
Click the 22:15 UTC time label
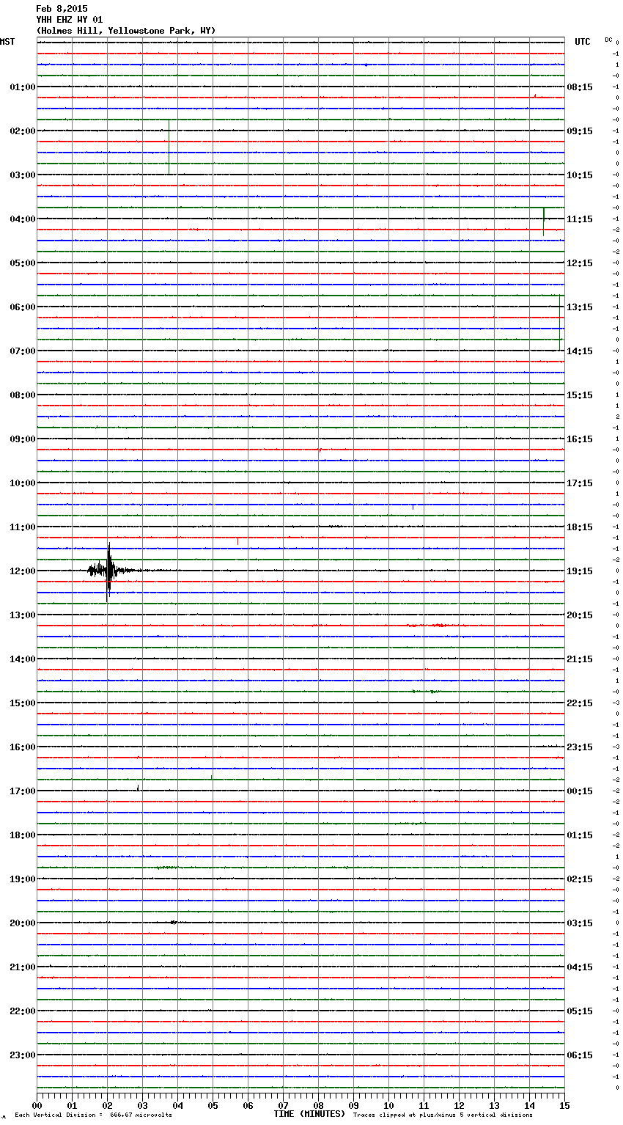[x=580, y=703]
